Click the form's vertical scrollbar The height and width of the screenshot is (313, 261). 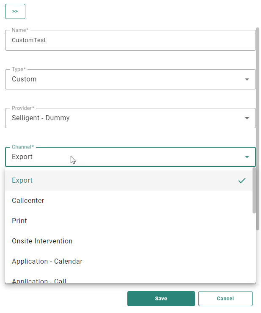pyautogui.click(x=258, y=127)
